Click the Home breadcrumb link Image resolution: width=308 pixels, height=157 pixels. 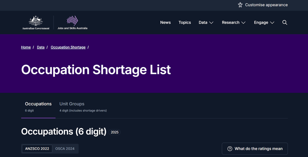click(26, 47)
